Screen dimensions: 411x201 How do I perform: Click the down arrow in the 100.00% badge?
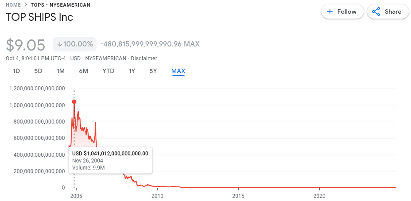tap(59, 44)
